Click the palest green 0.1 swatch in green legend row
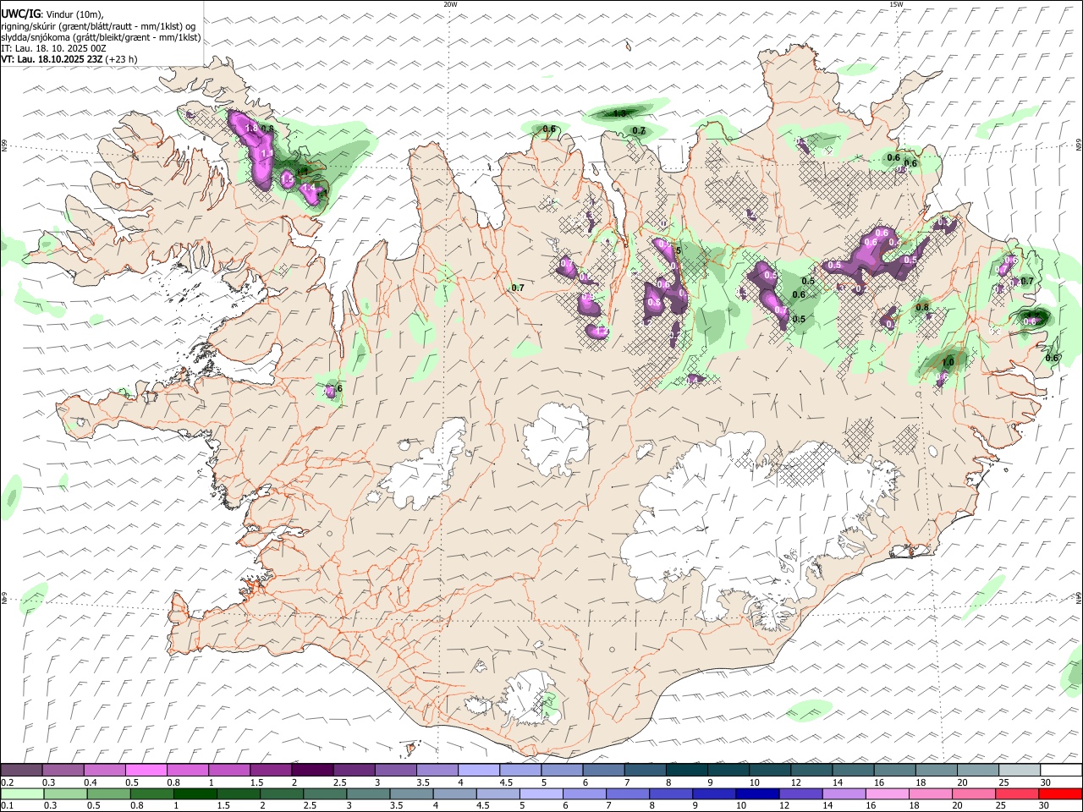The height and width of the screenshot is (812, 1083). coord(22,794)
